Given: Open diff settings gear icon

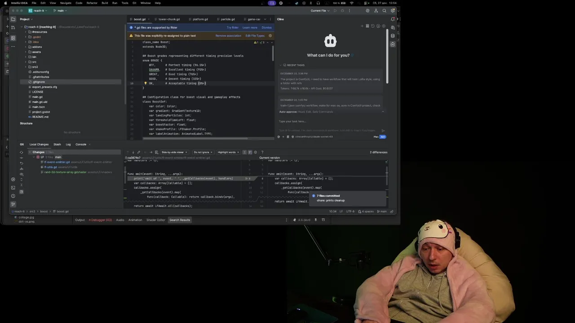Looking at the screenshot, I should click(256, 152).
